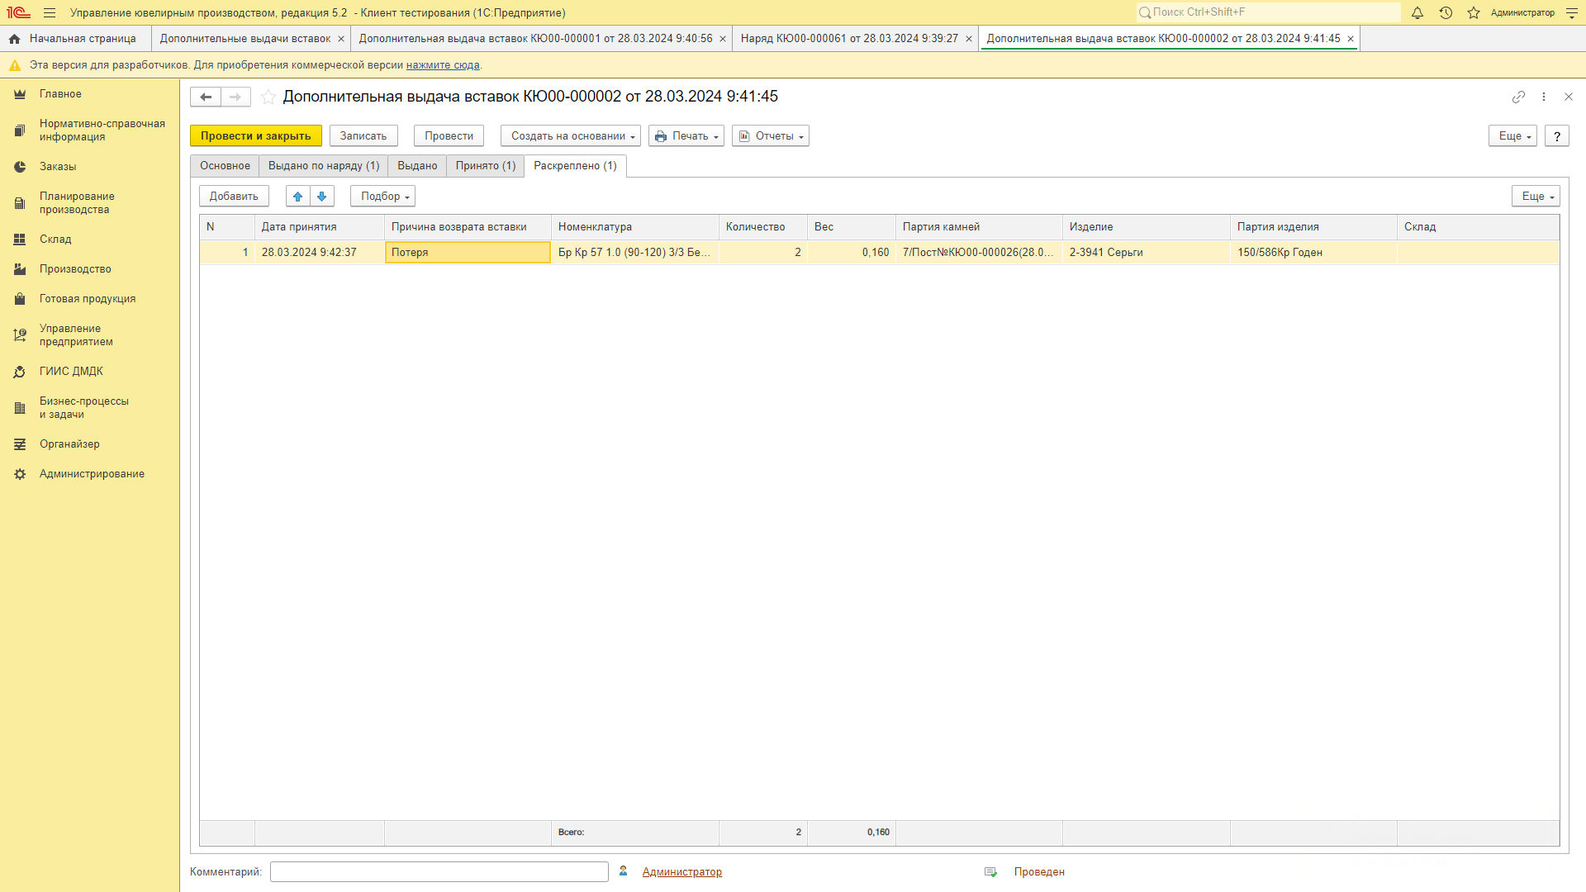This screenshot has width=1586, height=892.
Task: Click the Склад sidebar icon
Action: pyautogui.click(x=20, y=240)
